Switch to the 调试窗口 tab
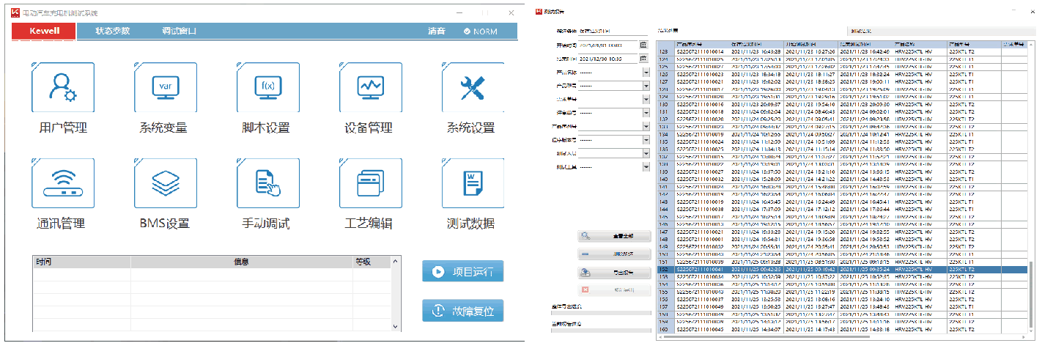Viewport: 1042px width, 343px height. click(179, 32)
